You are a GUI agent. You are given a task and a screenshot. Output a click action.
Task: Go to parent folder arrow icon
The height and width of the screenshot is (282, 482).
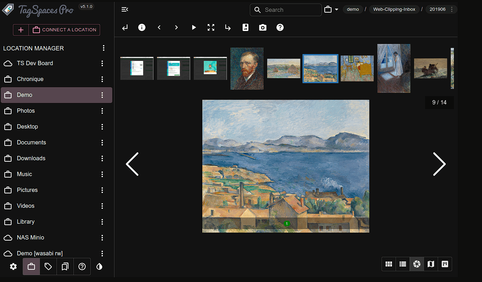click(x=125, y=27)
